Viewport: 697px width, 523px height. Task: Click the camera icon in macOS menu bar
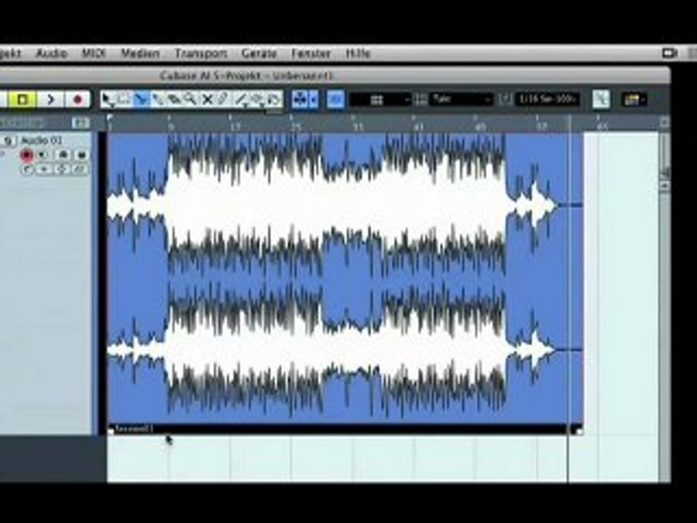click(x=669, y=53)
